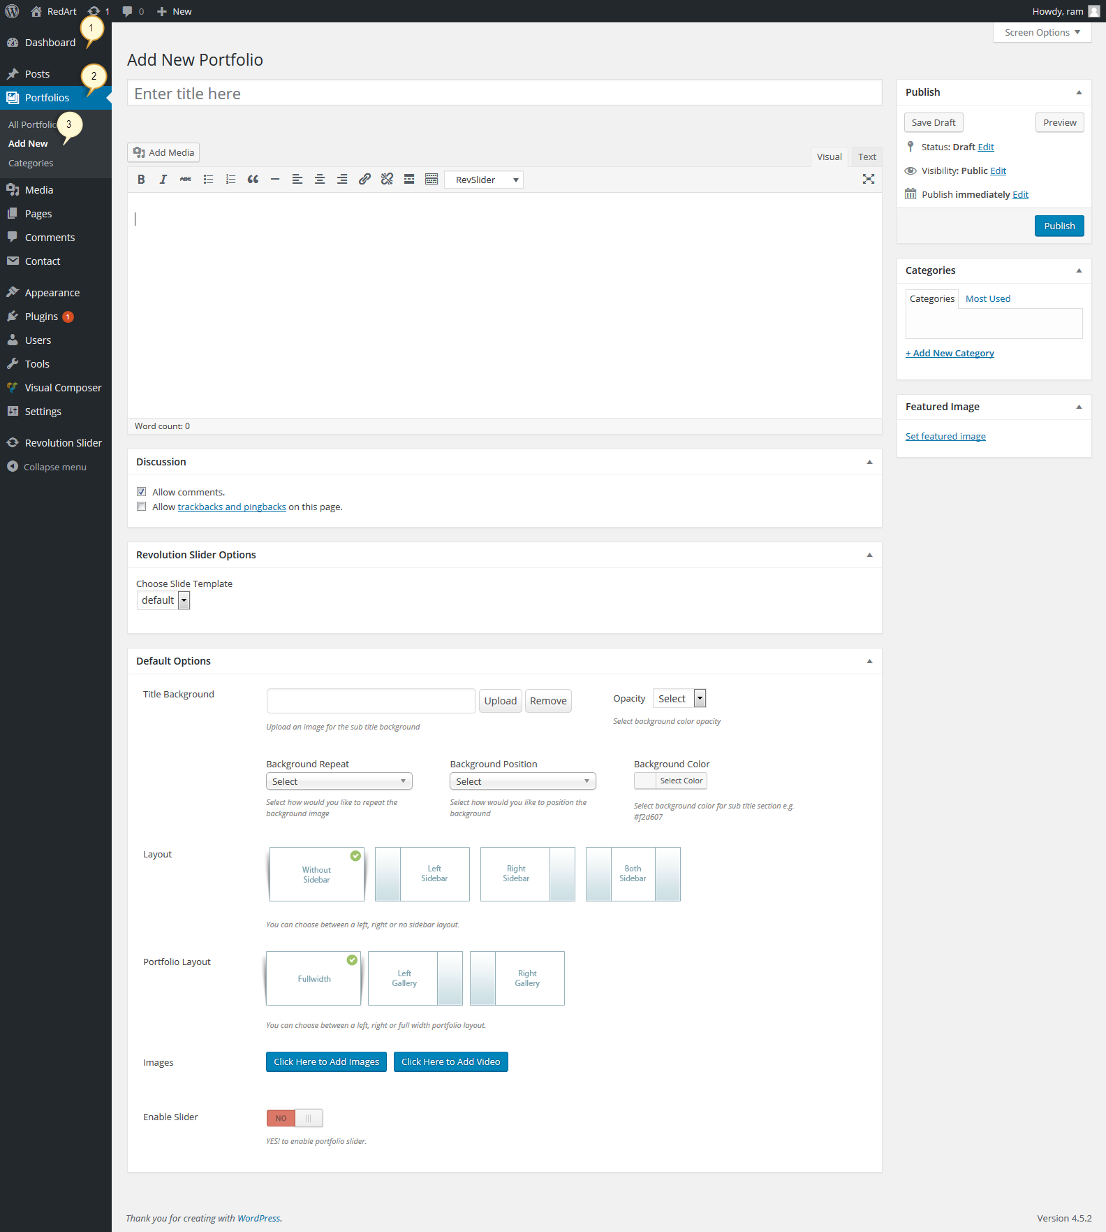Screen dimensions: 1106x1232
Task: Choose the Both Sidebar layout
Action: pos(633,874)
